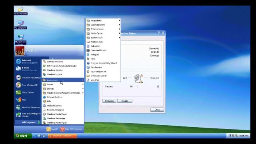Expand the Entertainment submenu
This screenshot has height=144, width=256.
(103, 29)
